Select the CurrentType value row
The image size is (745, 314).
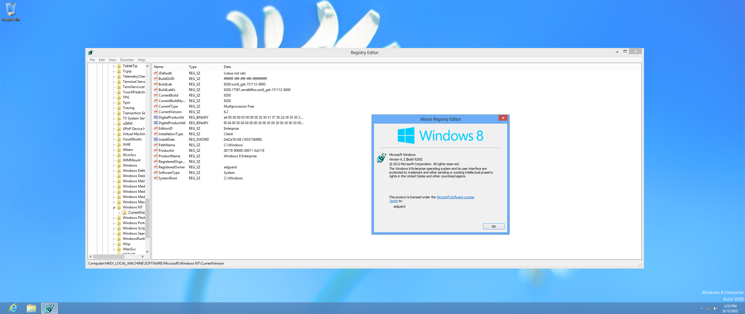(x=229, y=106)
